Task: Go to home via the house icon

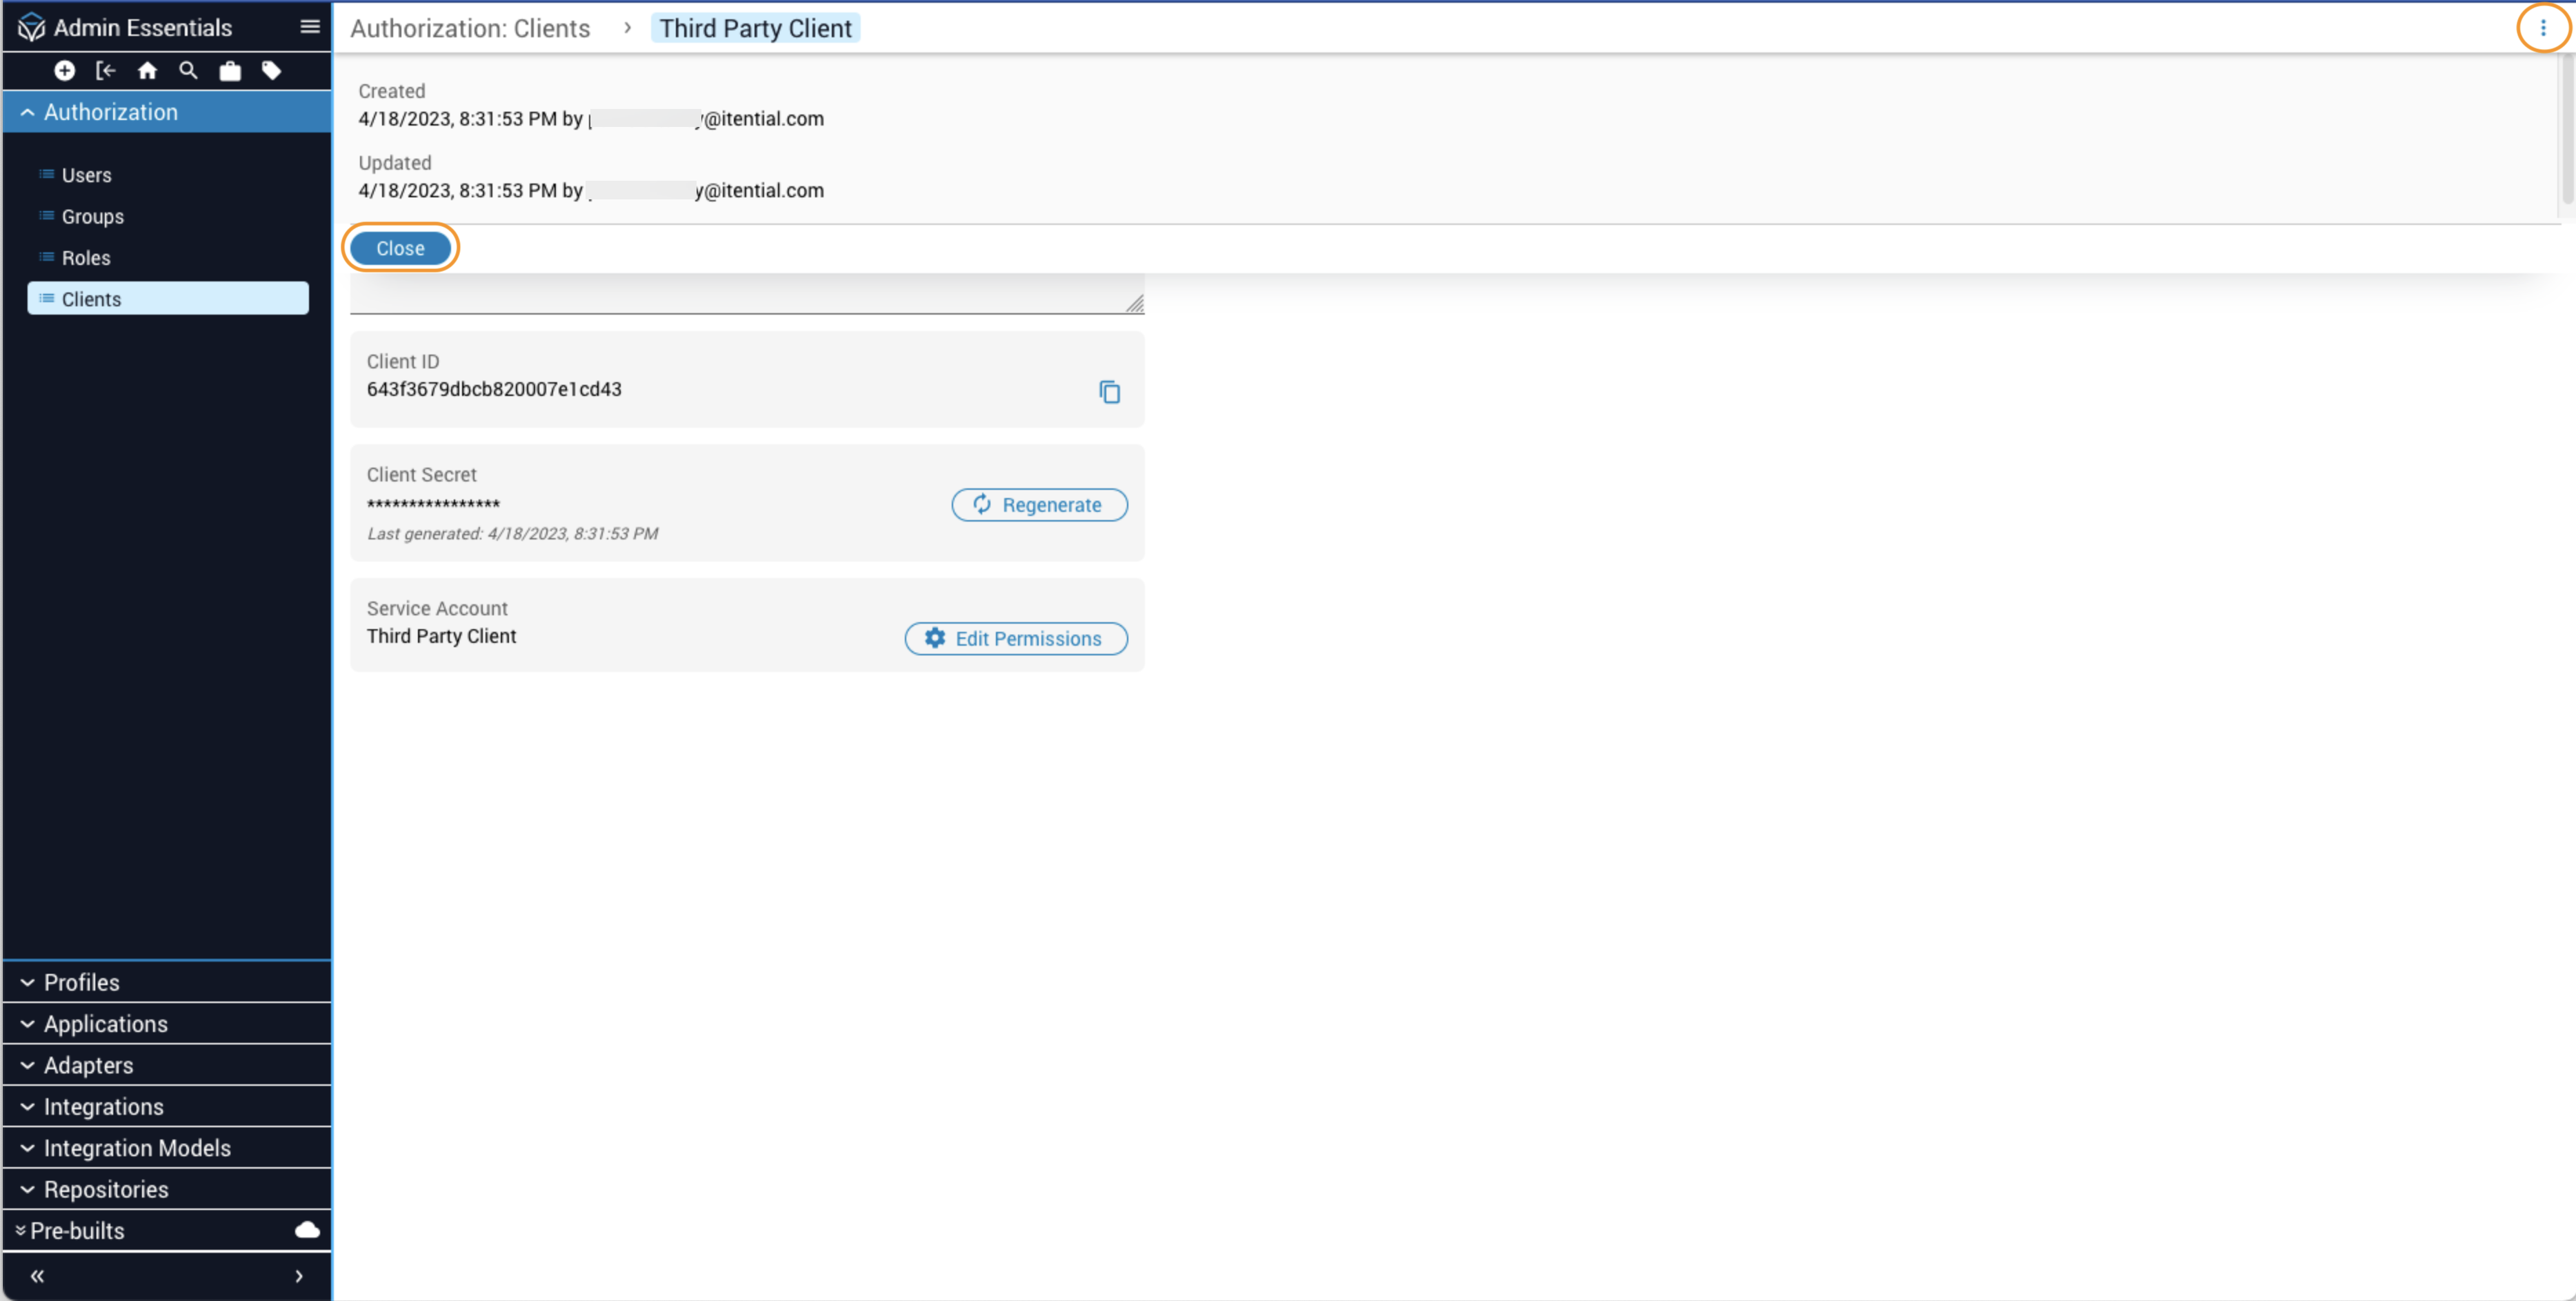Action: (x=147, y=70)
